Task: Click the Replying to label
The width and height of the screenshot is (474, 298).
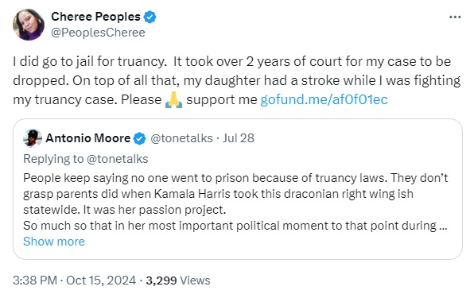Action: 53,159
